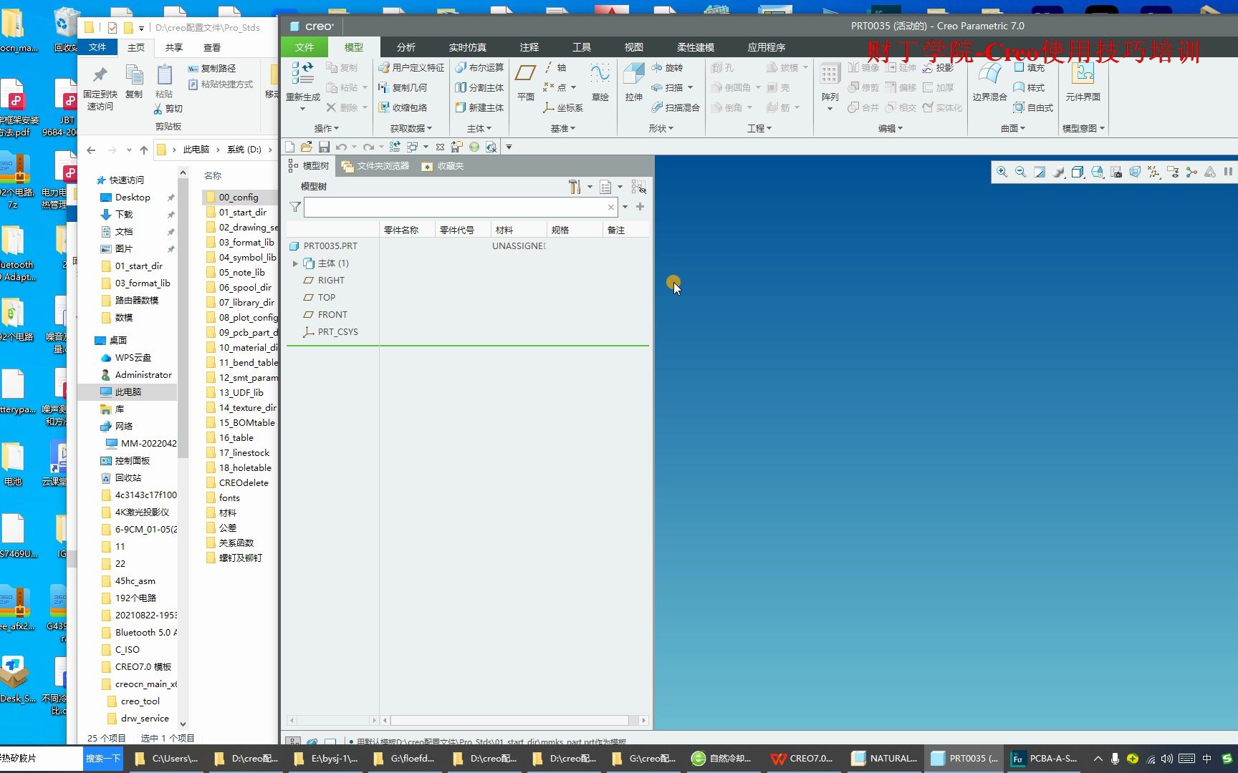Click the Creo 文件 menu button
Screen dimensions: 1238x773
[x=304, y=47]
